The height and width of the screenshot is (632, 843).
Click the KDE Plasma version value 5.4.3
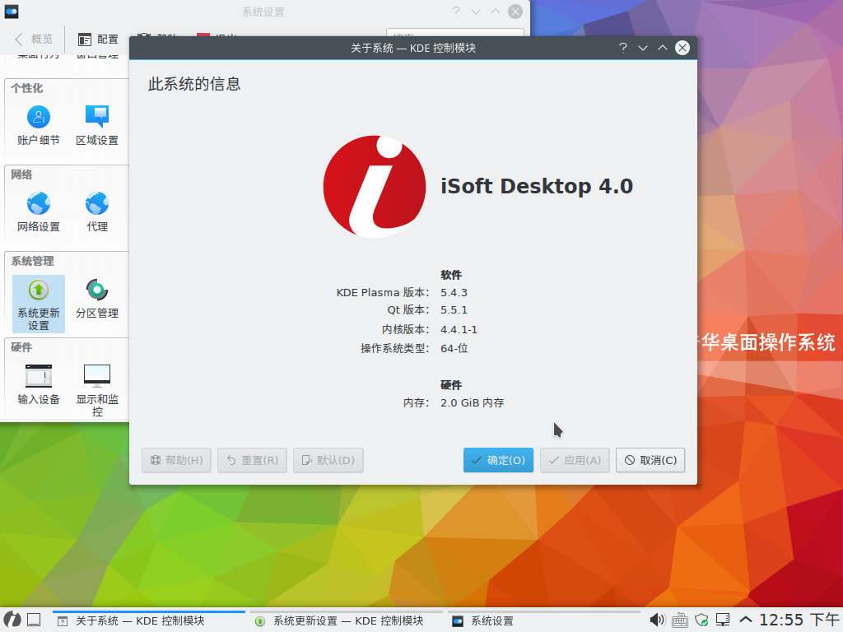454,292
